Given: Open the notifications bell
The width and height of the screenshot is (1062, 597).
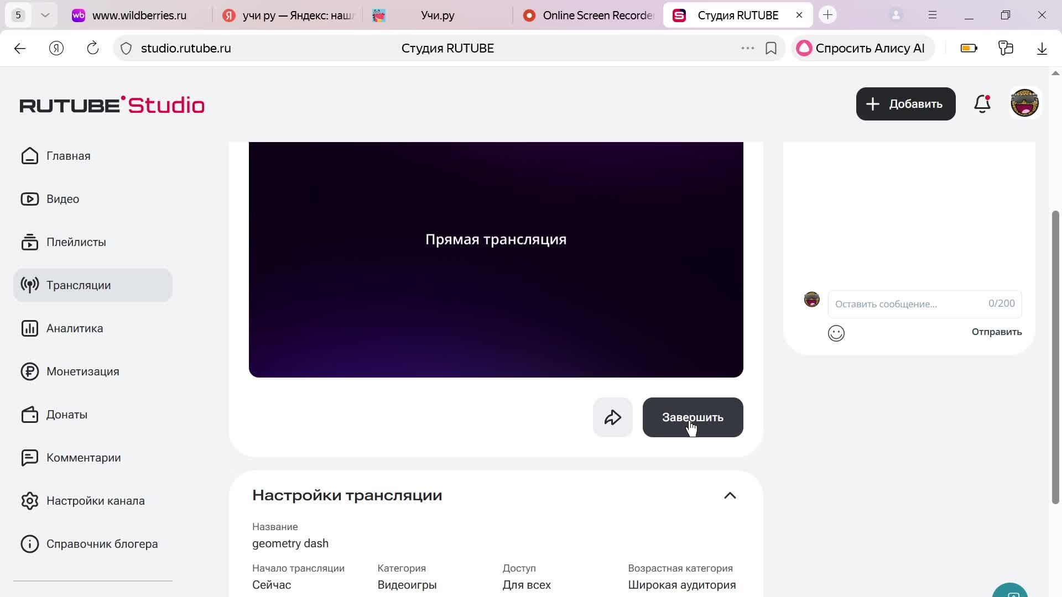Looking at the screenshot, I should point(982,104).
